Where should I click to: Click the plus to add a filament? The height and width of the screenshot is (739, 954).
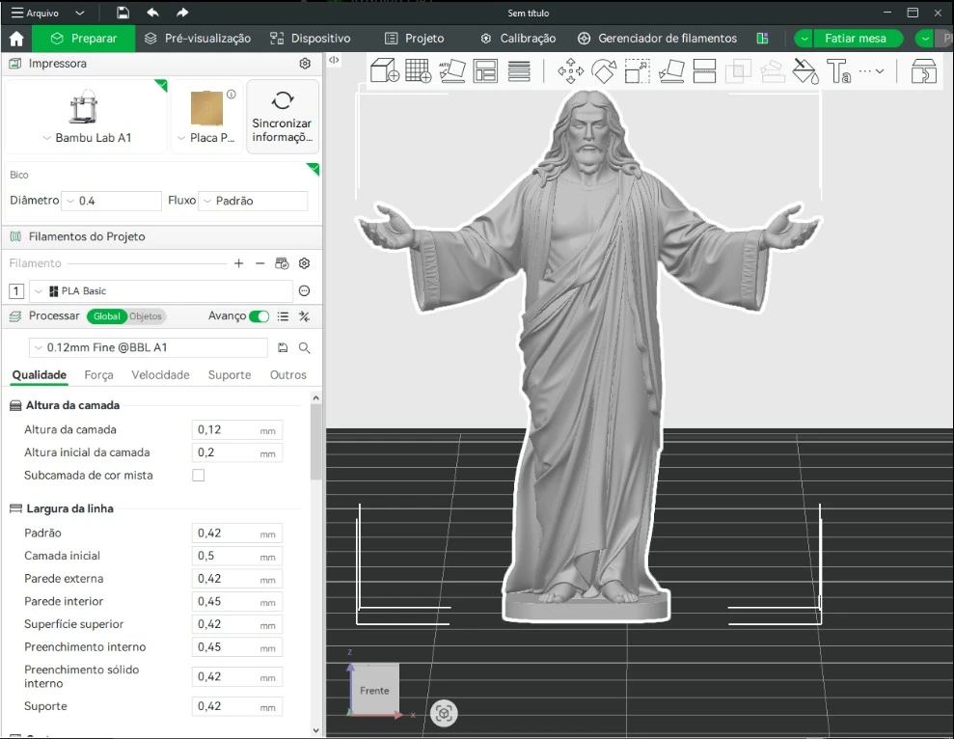pyautogui.click(x=238, y=263)
